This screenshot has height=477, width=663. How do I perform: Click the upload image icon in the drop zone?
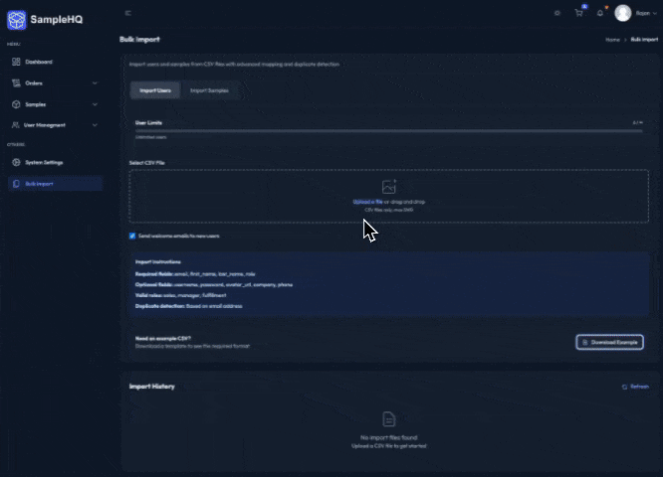click(389, 187)
